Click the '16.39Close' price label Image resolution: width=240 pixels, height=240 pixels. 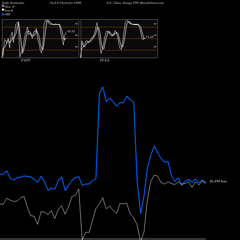coord(218,181)
